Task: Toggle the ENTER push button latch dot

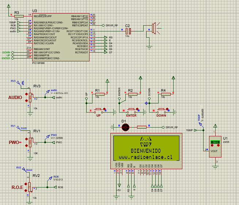Action: coord(137,109)
